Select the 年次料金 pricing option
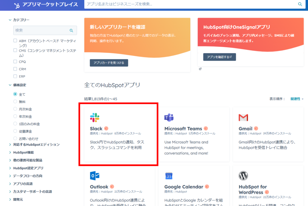Screen dimensions: 308x206 15,116
